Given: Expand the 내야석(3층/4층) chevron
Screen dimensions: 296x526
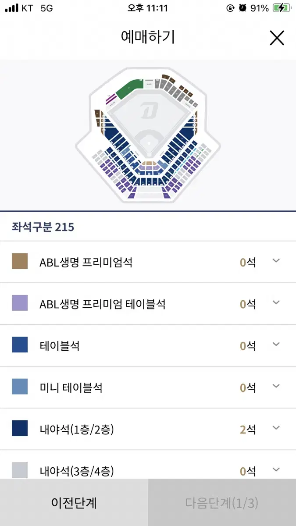Looking at the screenshot, I should [x=276, y=470].
